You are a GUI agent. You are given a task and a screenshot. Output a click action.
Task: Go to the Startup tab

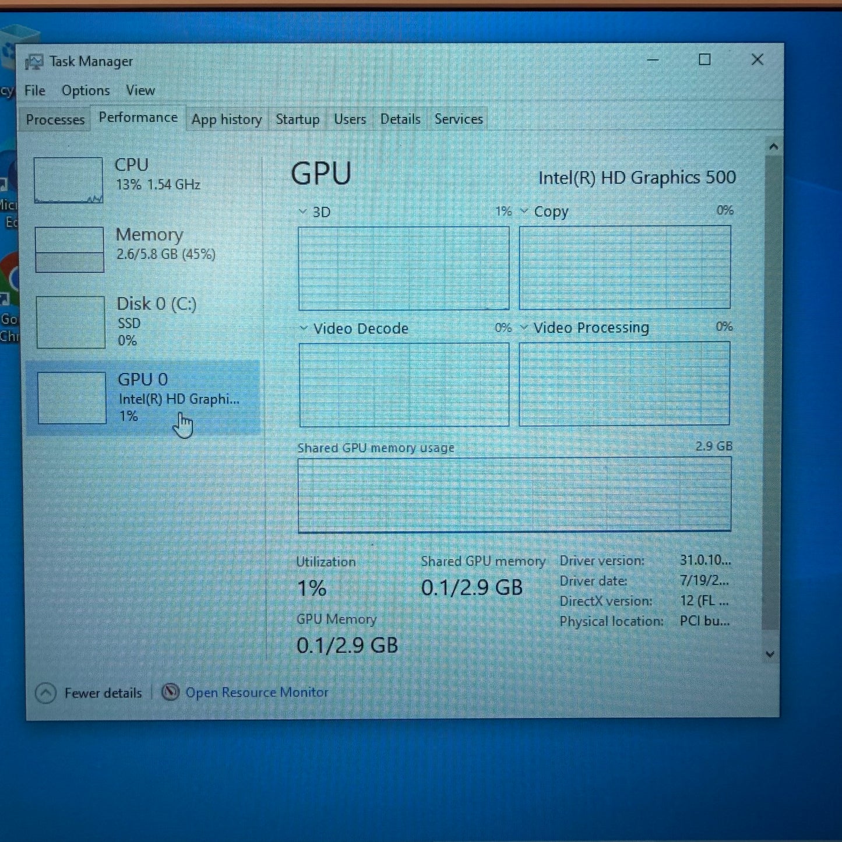point(297,119)
